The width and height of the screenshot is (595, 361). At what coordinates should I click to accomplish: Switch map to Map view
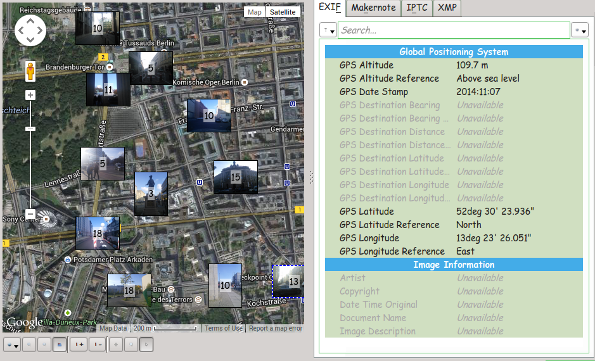pos(254,12)
